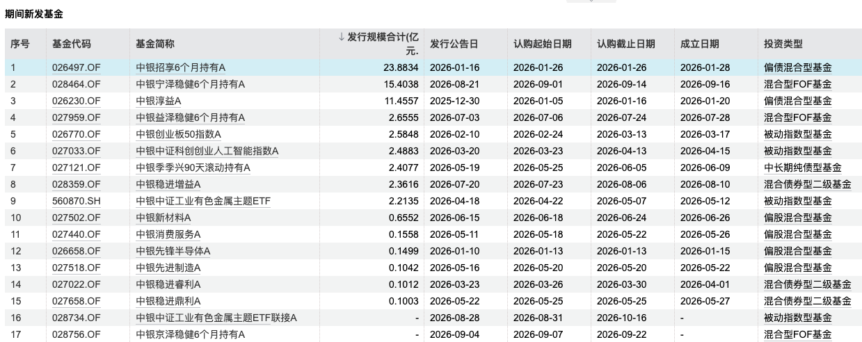Click issue size value 2.6555
This screenshot has width=862, height=342.
(x=403, y=117)
